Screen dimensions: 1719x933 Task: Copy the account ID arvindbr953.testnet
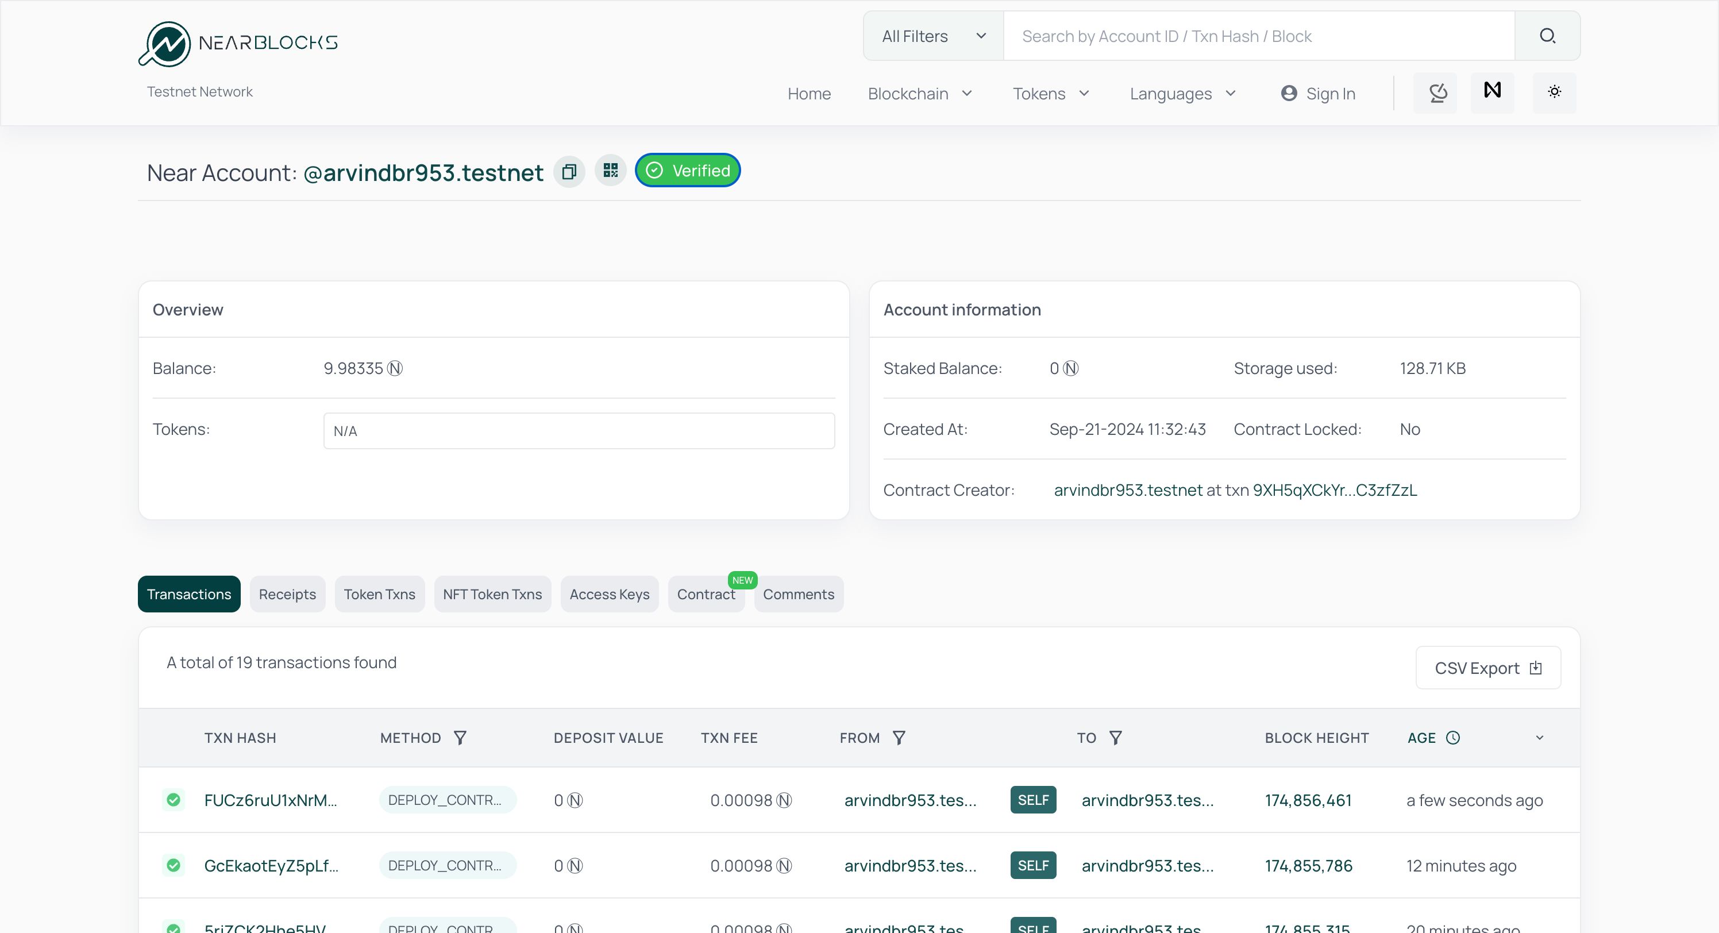click(x=569, y=172)
